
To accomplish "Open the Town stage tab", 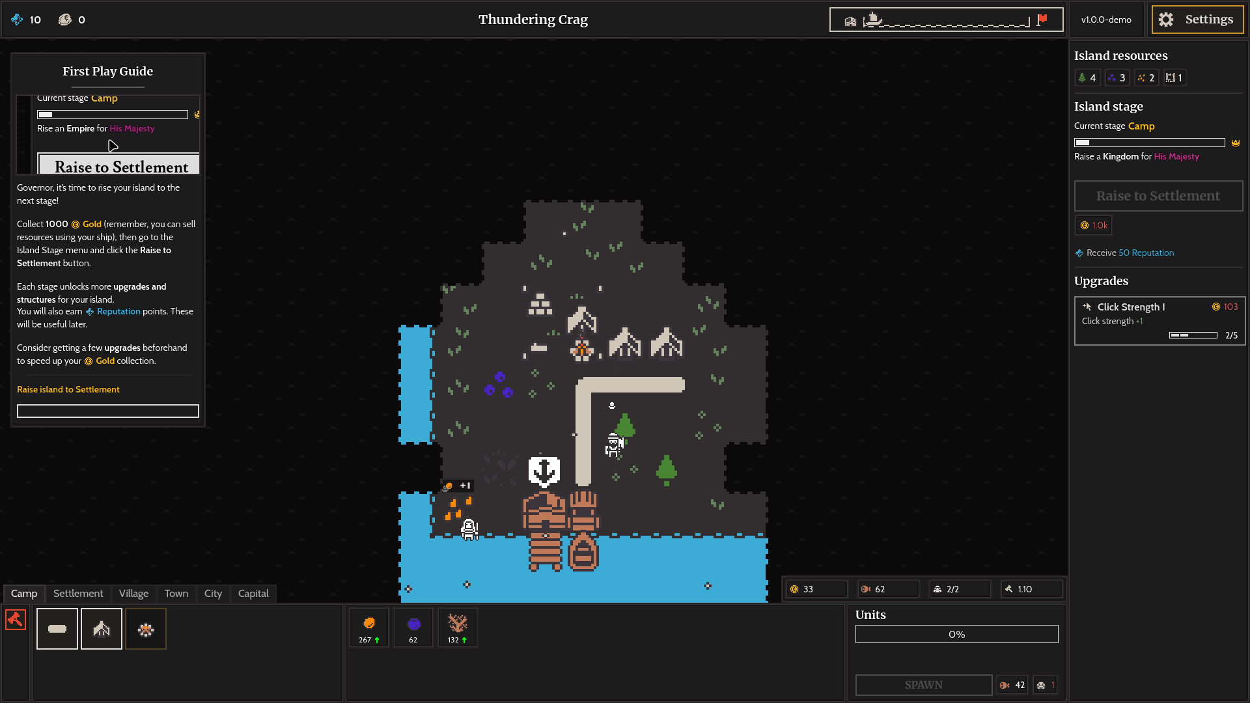I will [x=176, y=594].
